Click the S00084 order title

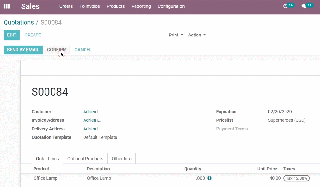pos(50,92)
